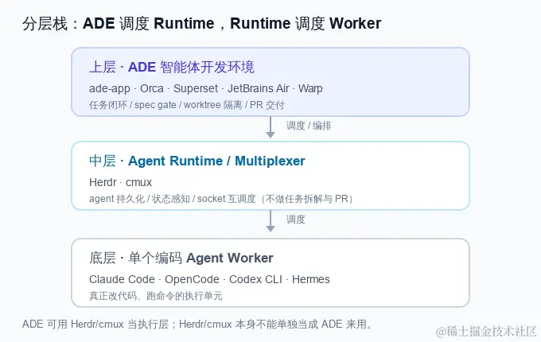Click the 任务闭环 / spec gate description line
The width and height of the screenshot is (541, 342).
coord(187,105)
